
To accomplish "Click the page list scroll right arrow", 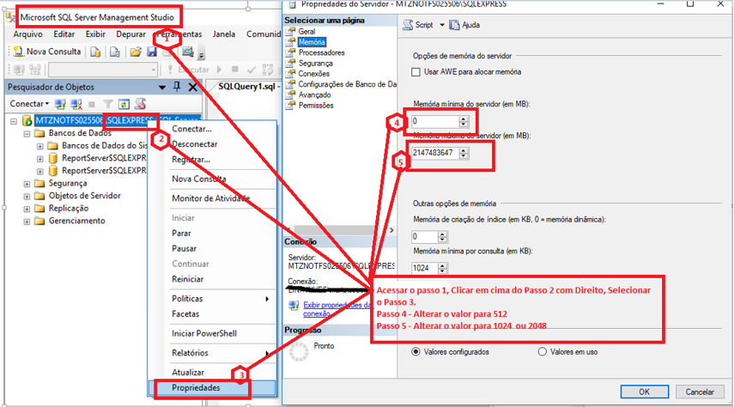I will [391, 230].
